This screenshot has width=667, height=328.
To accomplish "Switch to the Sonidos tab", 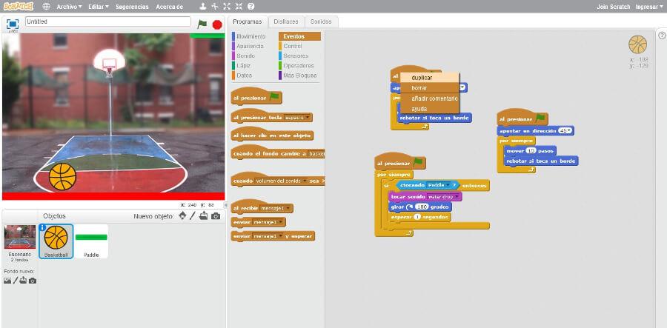I will [x=321, y=21].
